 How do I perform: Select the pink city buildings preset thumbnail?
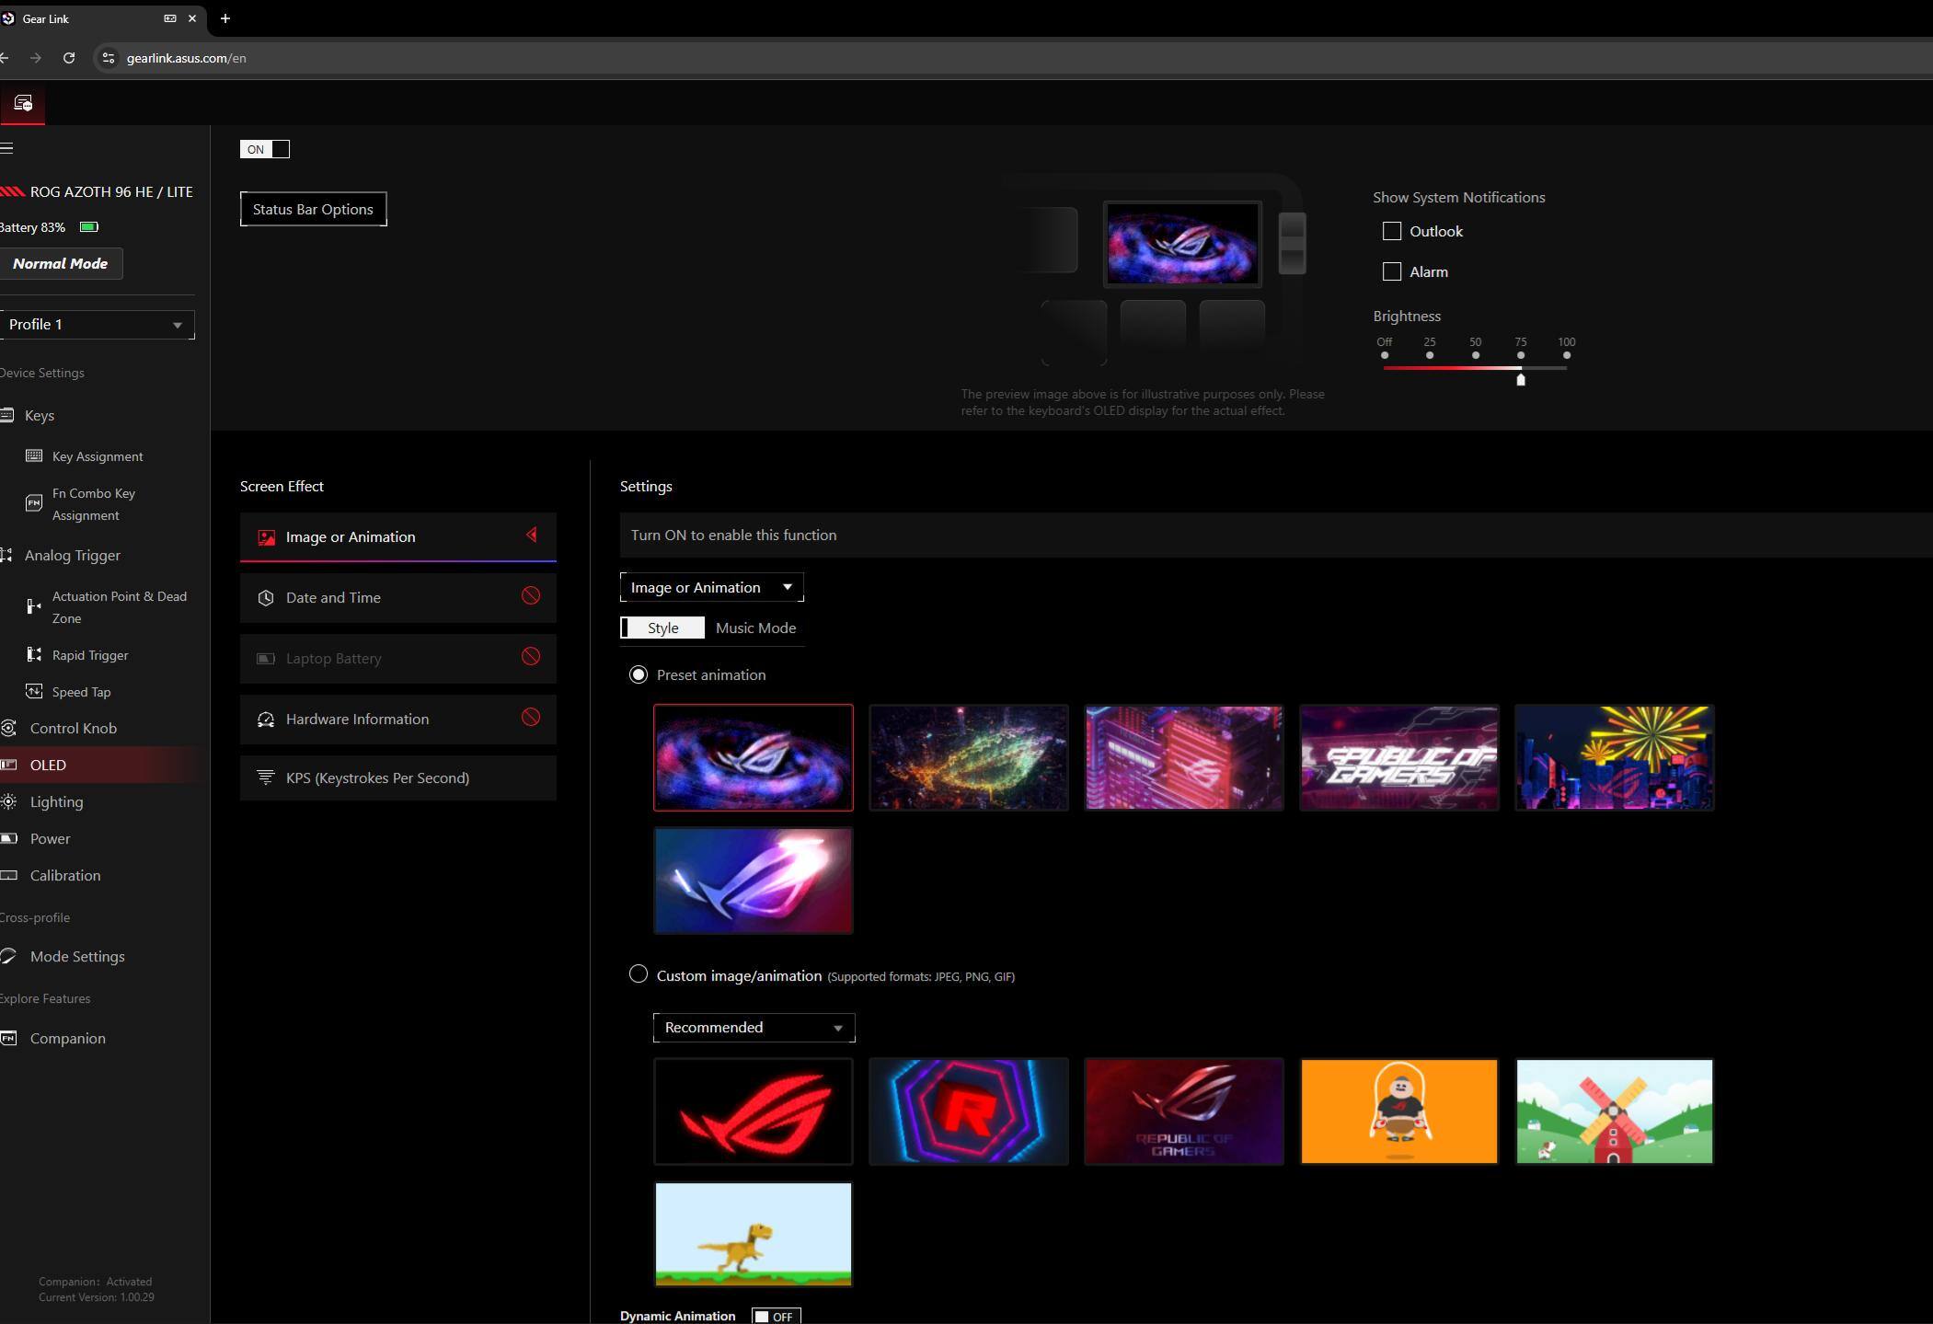(x=1184, y=757)
